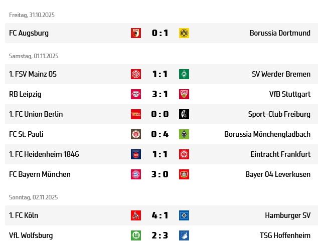318x252 pixels.
Task: Click the 2 : 3 Wolfsburg match score
Action: click(160, 235)
